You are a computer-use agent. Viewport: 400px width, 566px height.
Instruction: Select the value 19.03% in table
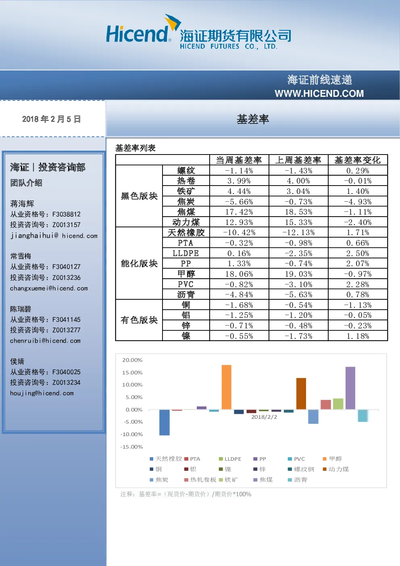(x=298, y=274)
